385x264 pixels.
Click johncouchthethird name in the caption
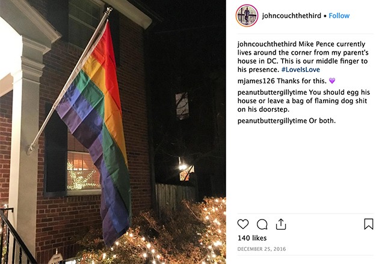[267, 44]
